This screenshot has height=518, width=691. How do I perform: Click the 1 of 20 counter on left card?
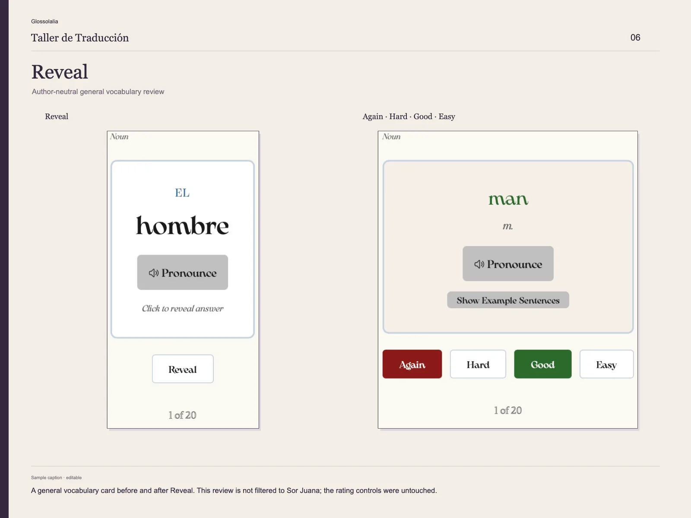point(182,415)
